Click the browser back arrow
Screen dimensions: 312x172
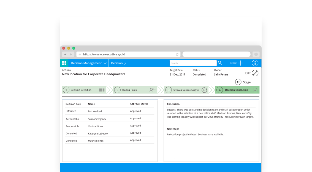click(65, 55)
